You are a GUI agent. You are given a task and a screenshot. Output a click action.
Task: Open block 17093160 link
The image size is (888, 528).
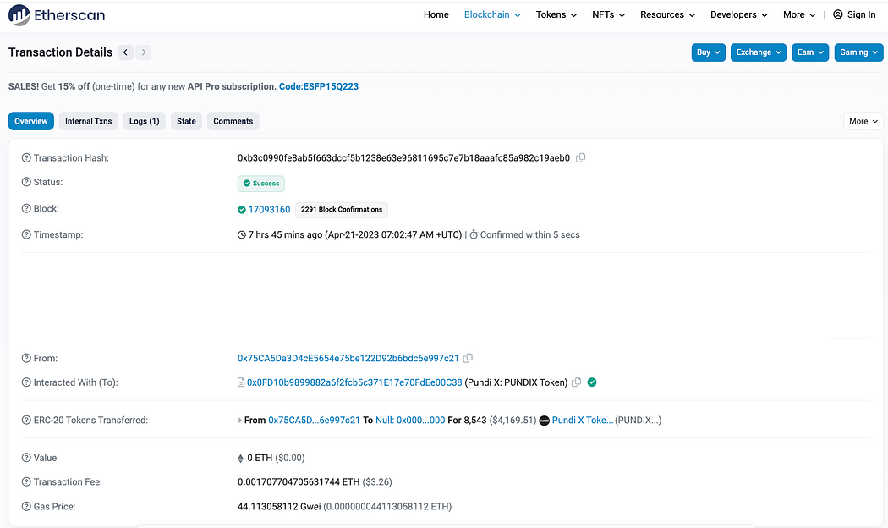pyautogui.click(x=269, y=210)
